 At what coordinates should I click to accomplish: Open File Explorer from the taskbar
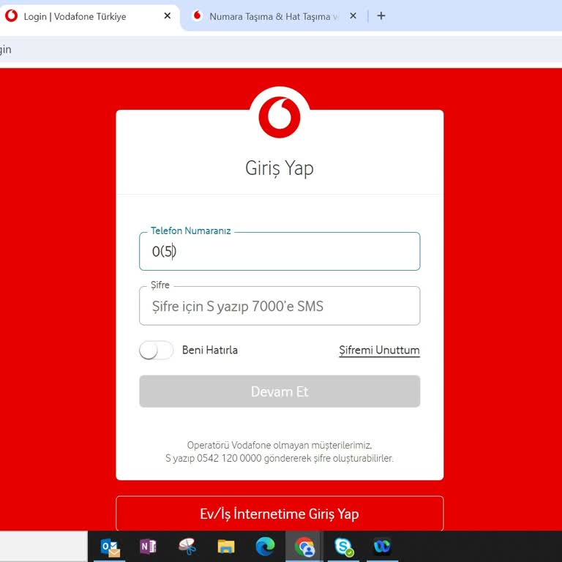click(x=226, y=547)
